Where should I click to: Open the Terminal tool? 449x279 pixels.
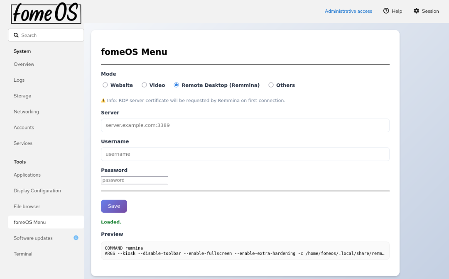click(23, 254)
